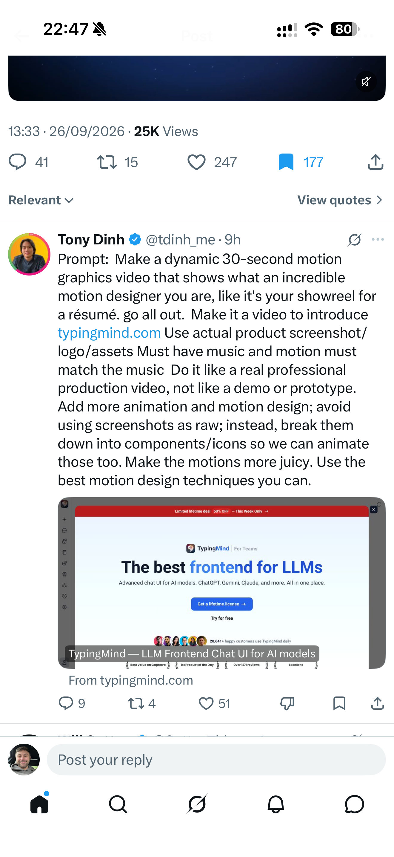This screenshot has height=857, width=394.
Task: Downvote Tony Dinh's reply
Action: pos(287,703)
